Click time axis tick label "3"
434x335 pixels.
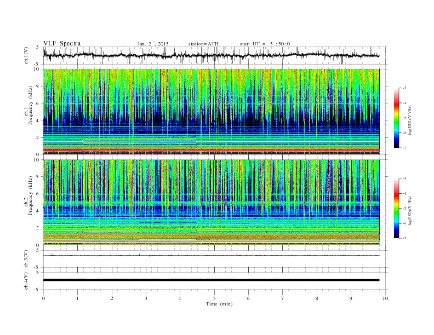[146, 298]
